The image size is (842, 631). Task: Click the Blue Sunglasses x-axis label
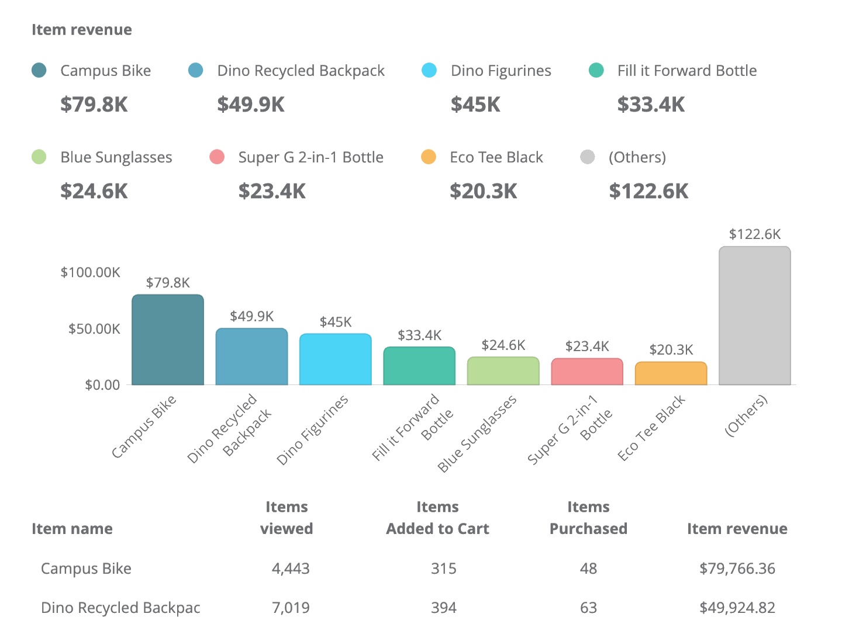click(x=478, y=434)
